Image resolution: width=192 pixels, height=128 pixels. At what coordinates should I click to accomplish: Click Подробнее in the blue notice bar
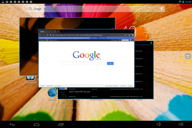click(x=95, y=38)
